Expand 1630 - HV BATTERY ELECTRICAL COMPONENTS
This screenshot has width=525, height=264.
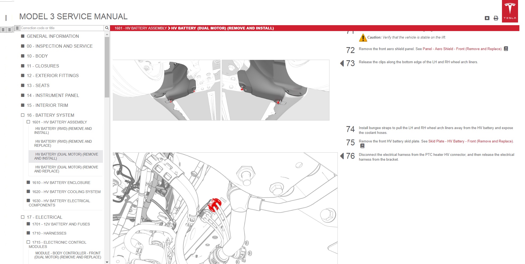click(x=28, y=201)
